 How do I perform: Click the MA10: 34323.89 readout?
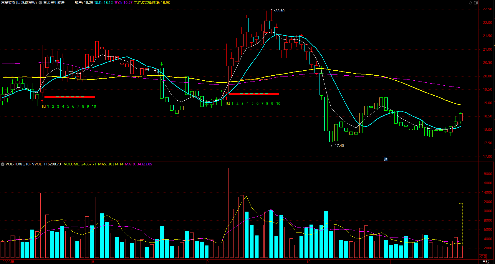(x=139, y=164)
